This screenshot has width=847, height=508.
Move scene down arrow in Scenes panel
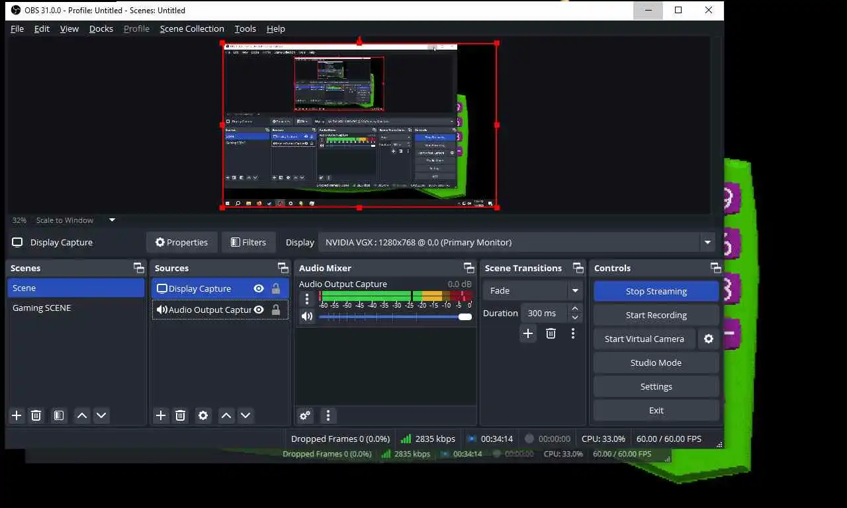[101, 415]
